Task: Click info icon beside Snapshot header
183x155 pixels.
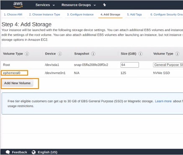Action: pyautogui.click(x=93, y=54)
